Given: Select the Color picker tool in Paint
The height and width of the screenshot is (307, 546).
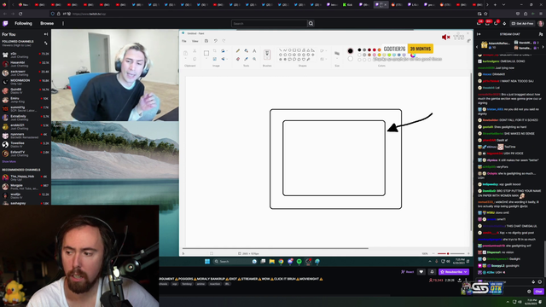Looking at the screenshot, I should click(247, 59).
